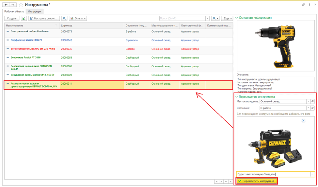
Task: Copy the page link via chain icon
Action: coord(304,5)
